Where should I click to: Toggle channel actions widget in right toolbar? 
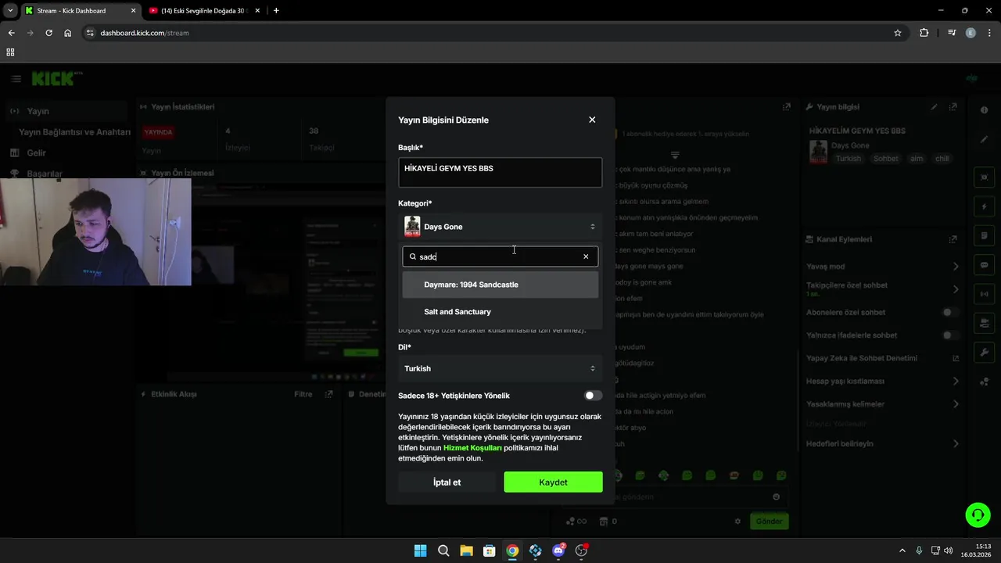(x=984, y=323)
